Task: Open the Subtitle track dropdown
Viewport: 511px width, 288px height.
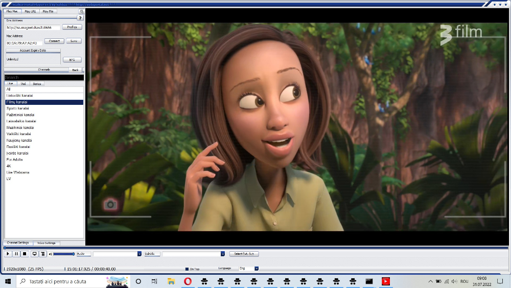Action: tap(223, 254)
